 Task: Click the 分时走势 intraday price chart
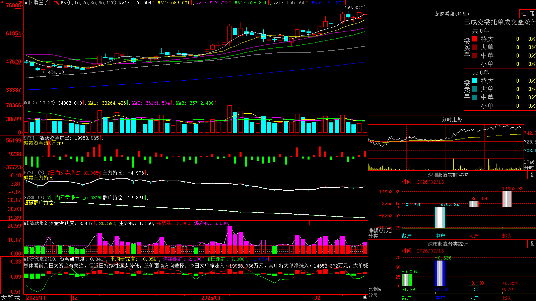446,142
